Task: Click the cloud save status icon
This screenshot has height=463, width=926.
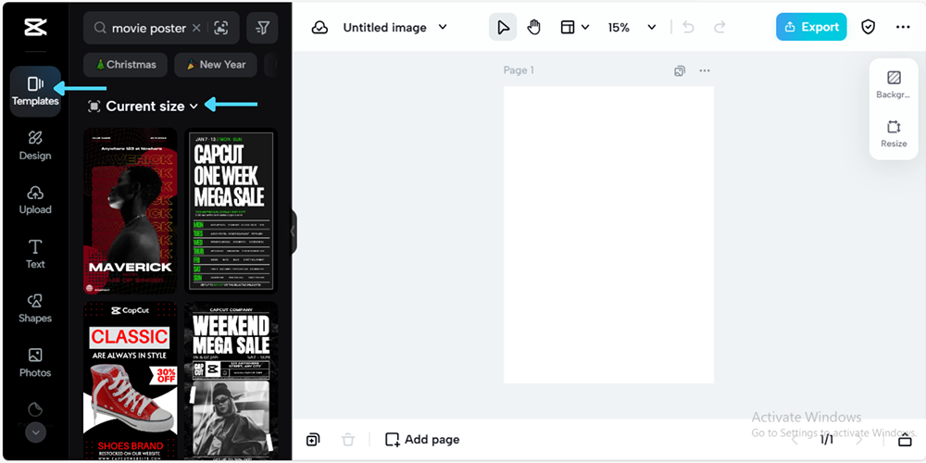Action: click(x=319, y=27)
